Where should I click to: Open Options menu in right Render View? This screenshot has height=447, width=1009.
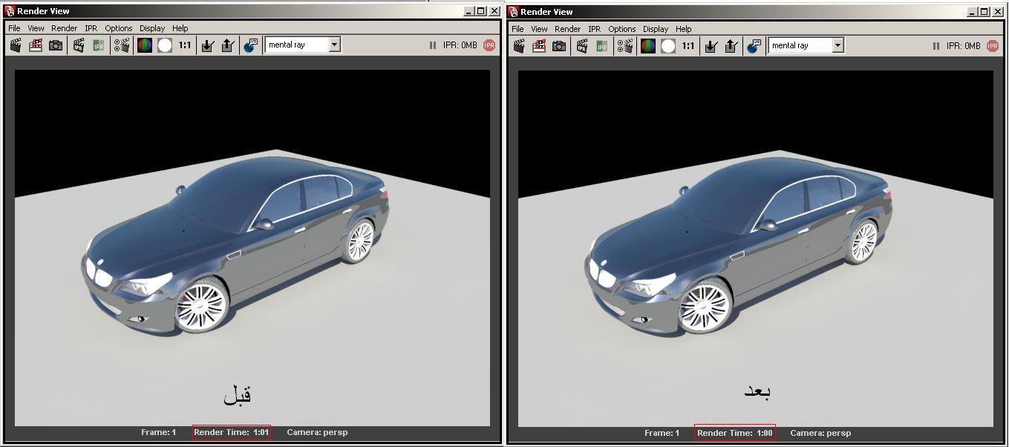click(621, 29)
